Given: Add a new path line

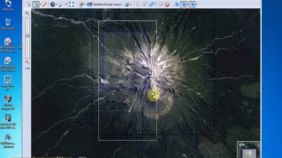Looking at the screenshot, I should pos(145,4).
